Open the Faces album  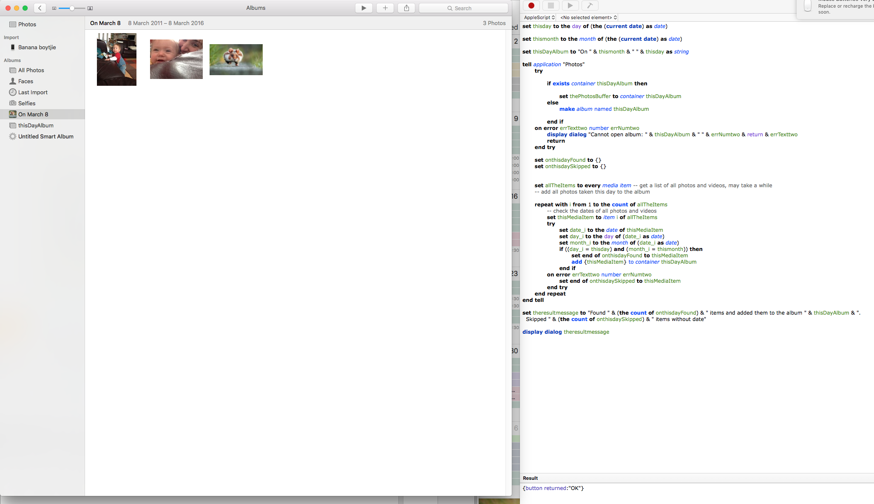click(26, 81)
